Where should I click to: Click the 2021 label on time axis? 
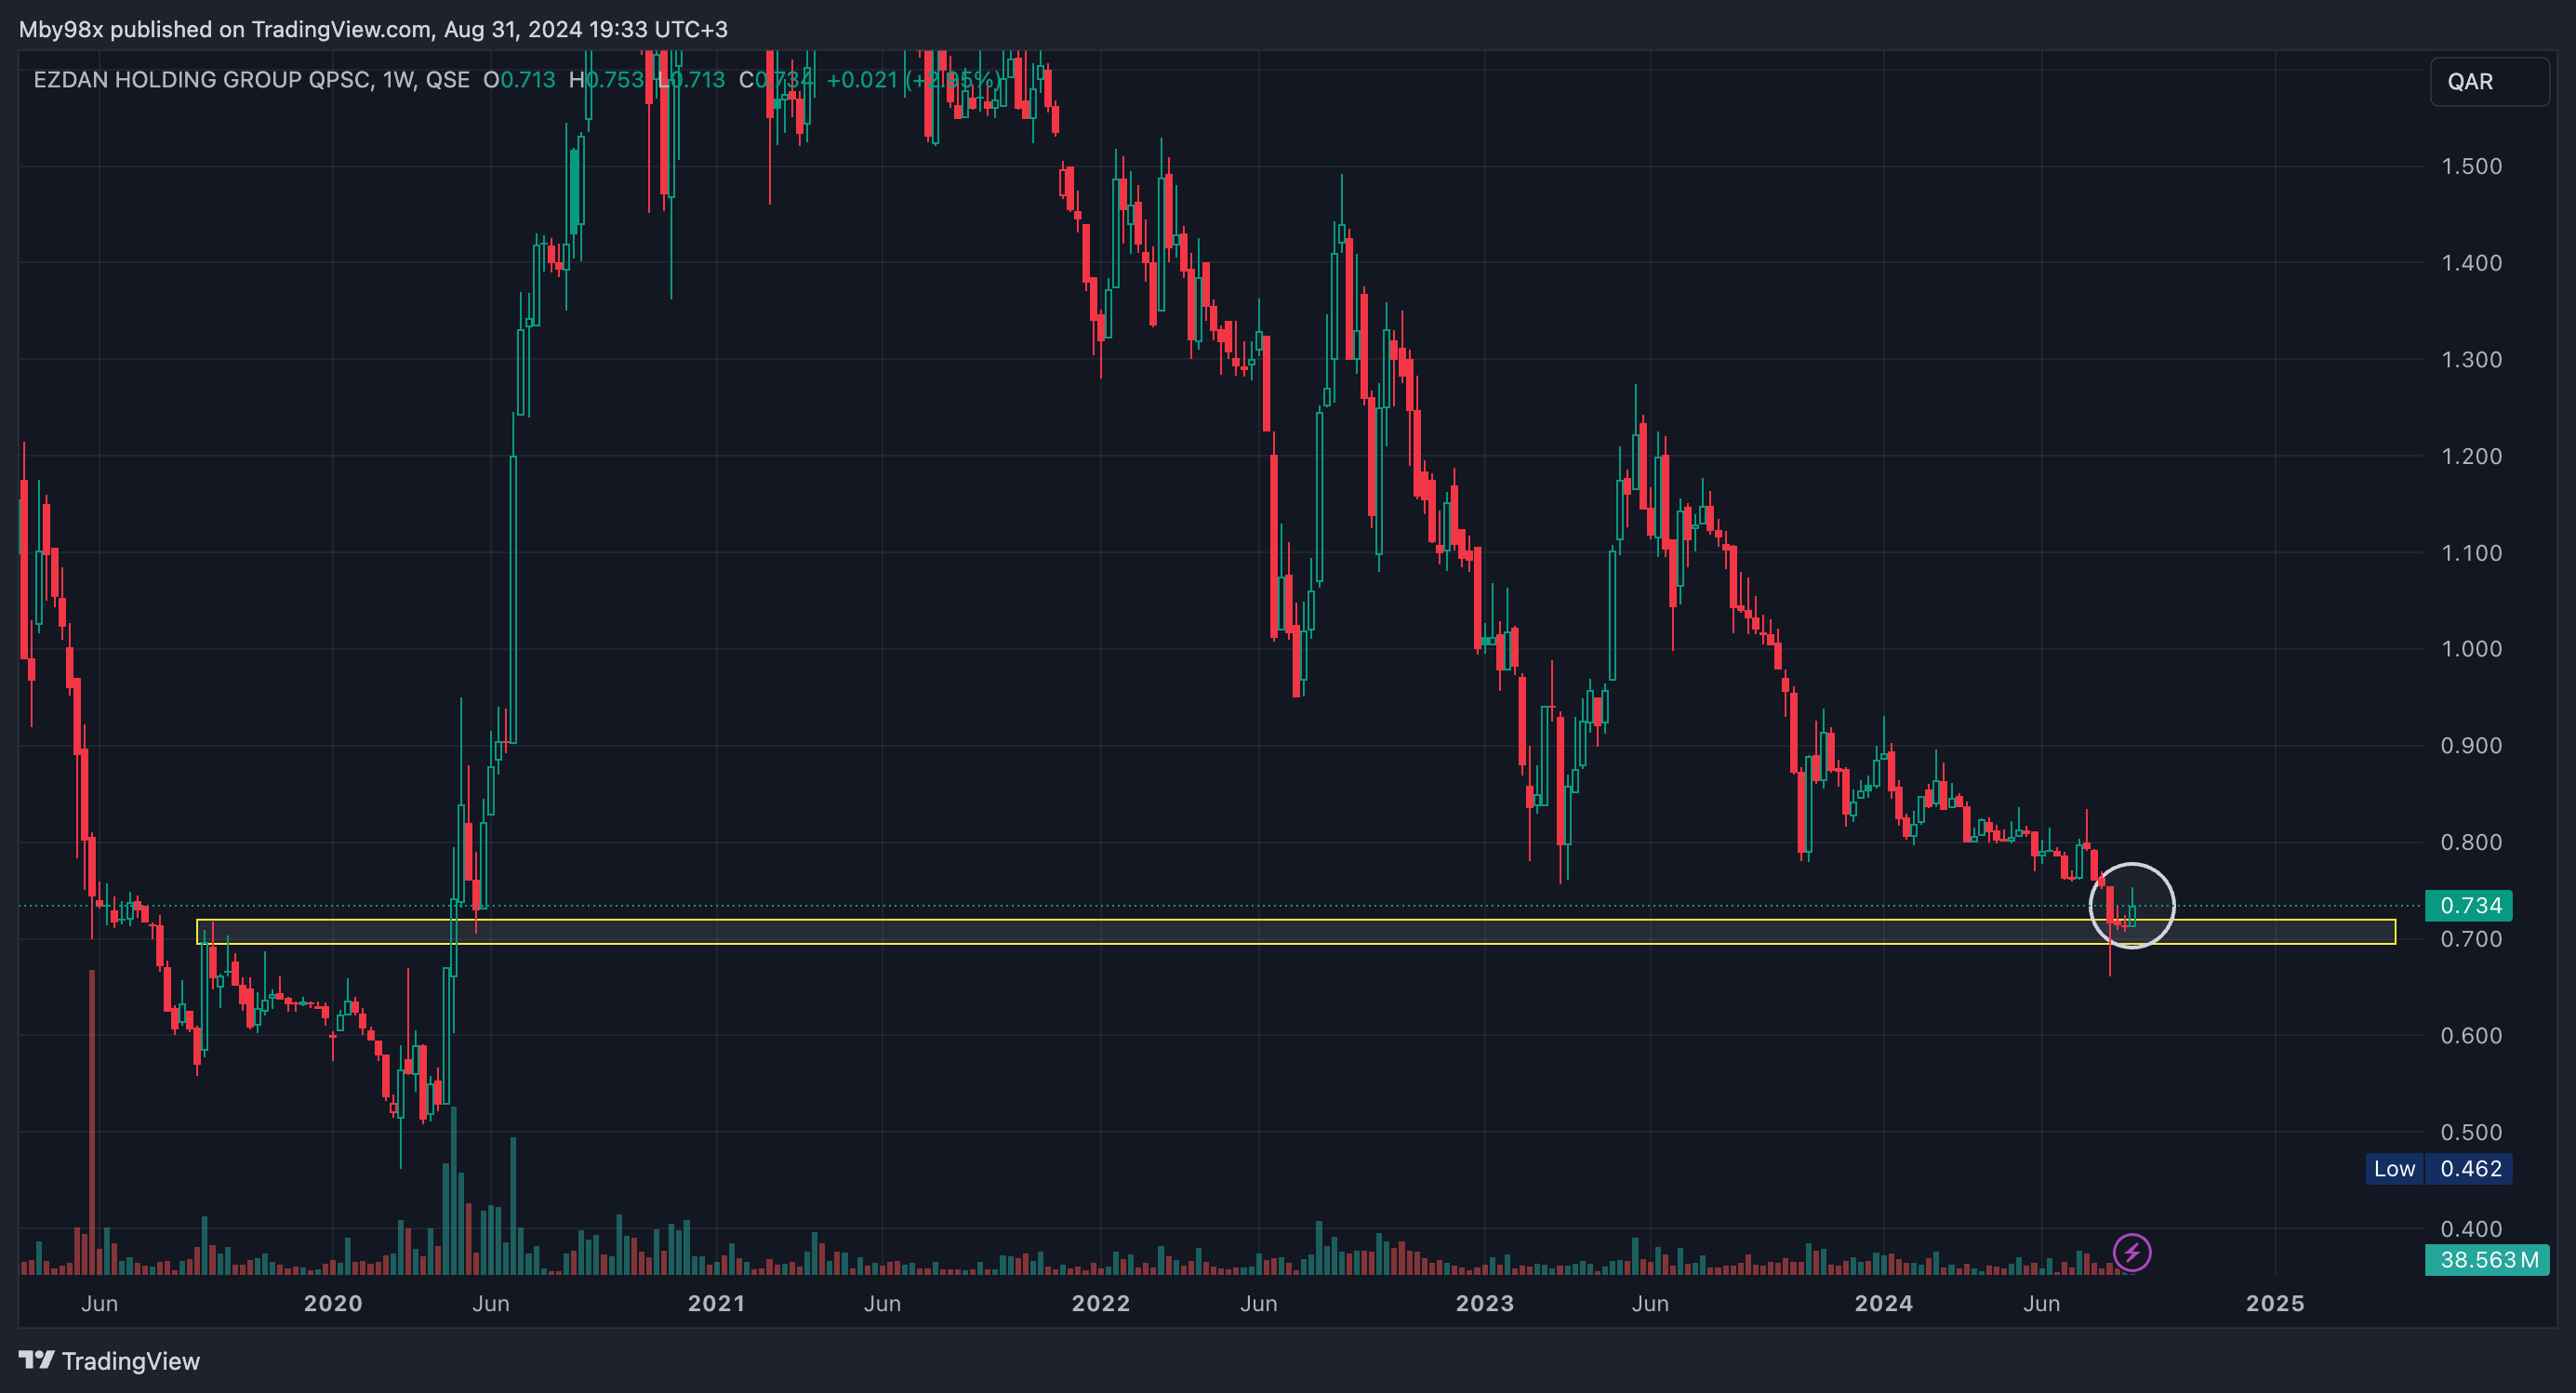pos(717,1303)
